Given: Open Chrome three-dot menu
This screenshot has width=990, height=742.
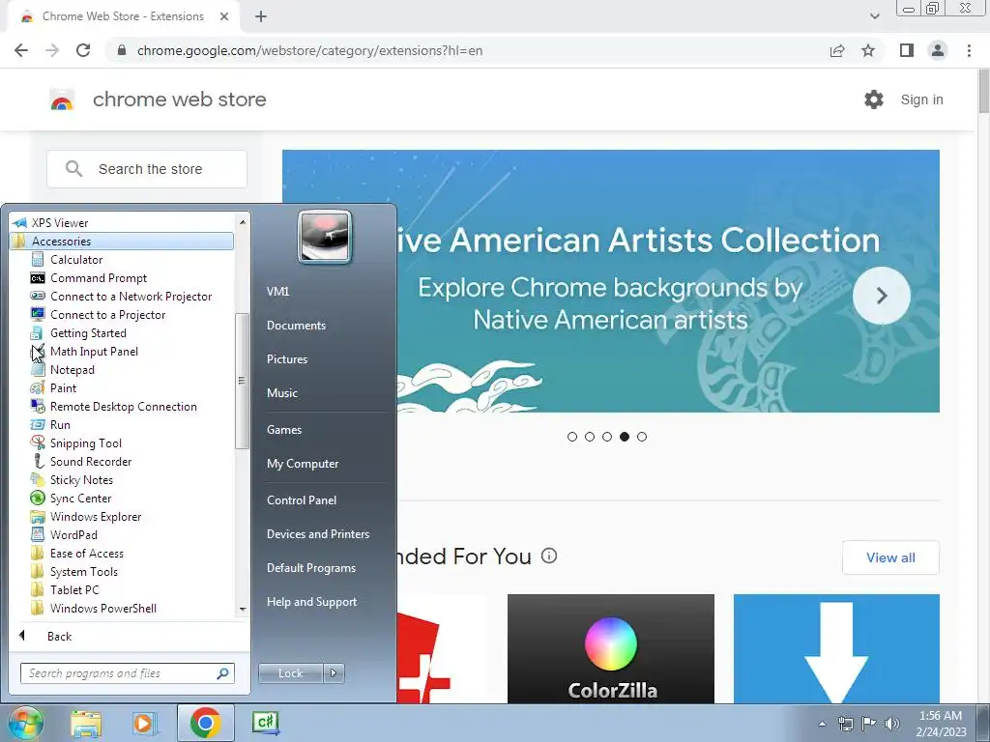Looking at the screenshot, I should coord(969,50).
